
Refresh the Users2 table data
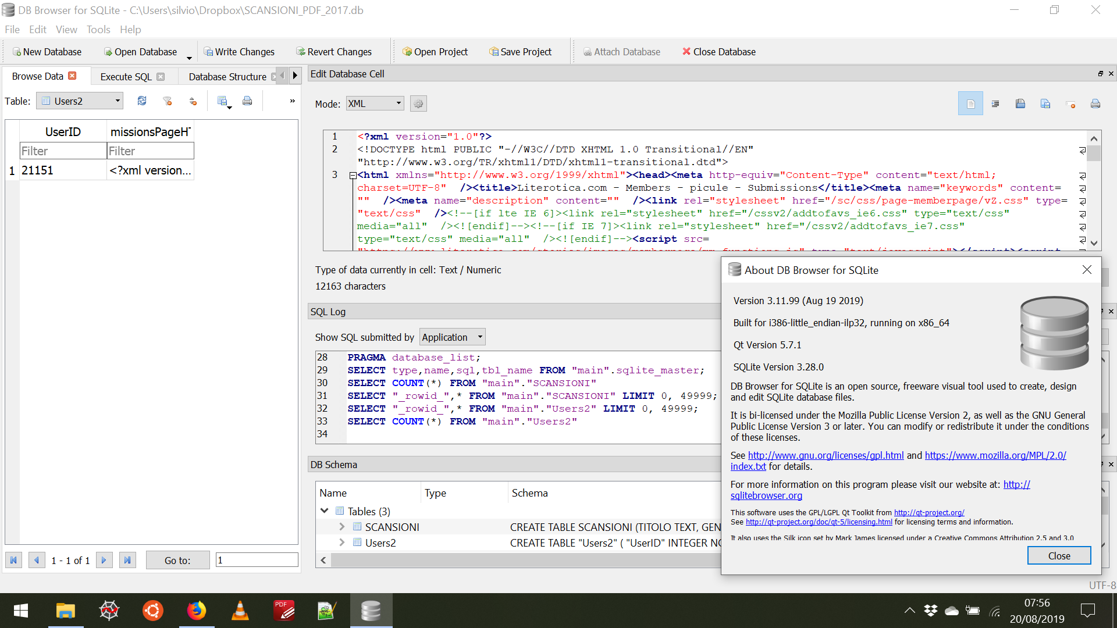[142, 101]
